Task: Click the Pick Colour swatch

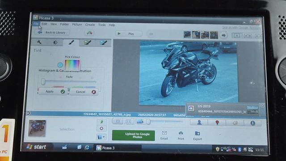Action: 72,64
